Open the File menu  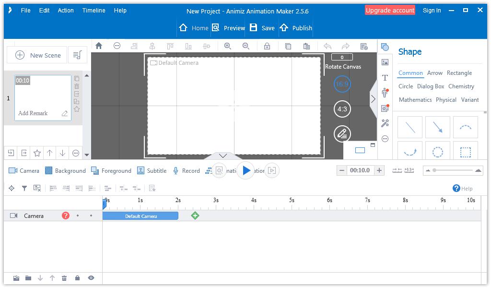pyautogui.click(x=26, y=11)
